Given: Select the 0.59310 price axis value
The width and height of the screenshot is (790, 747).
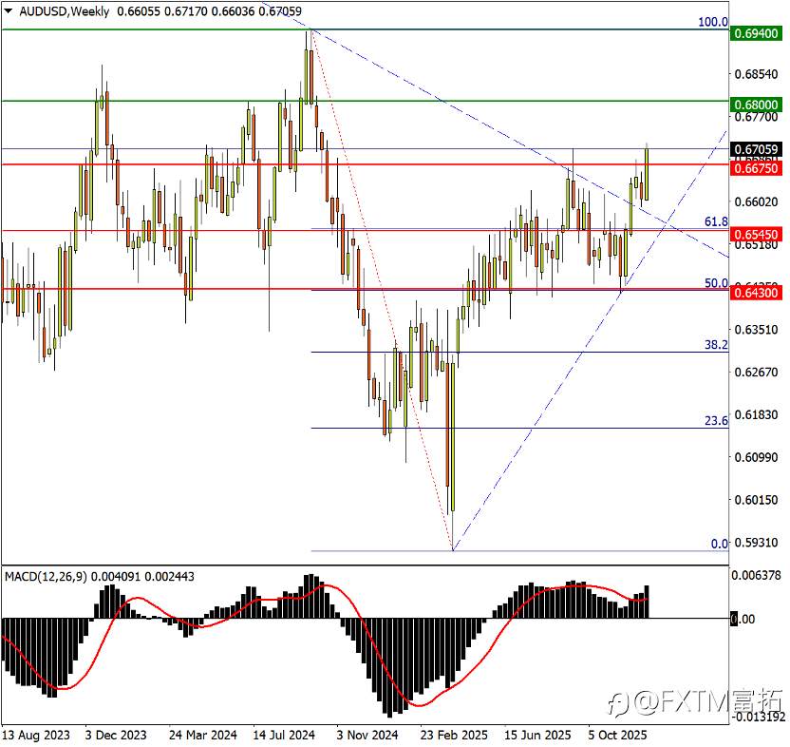Looking at the screenshot, I should (756, 543).
